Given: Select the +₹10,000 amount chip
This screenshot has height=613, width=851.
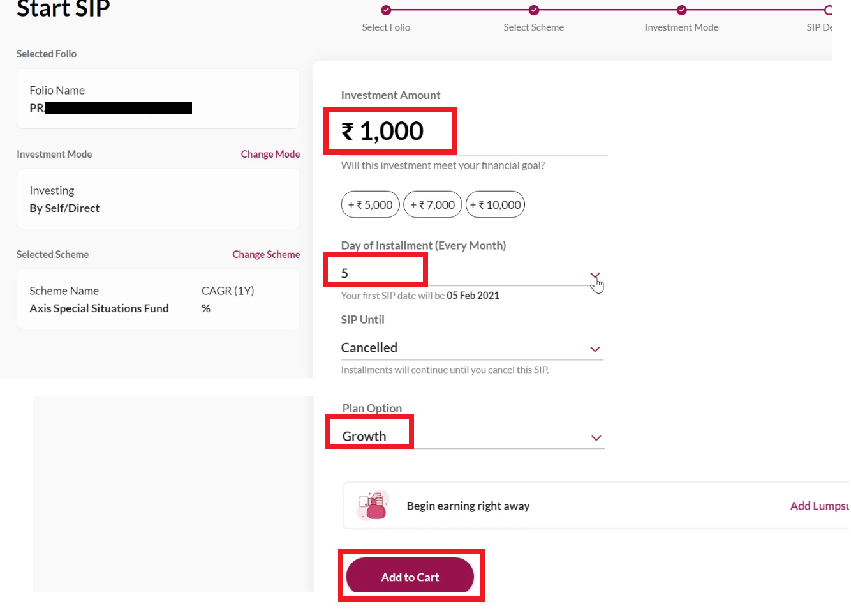Looking at the screenshot, I should tap(496, 204).
